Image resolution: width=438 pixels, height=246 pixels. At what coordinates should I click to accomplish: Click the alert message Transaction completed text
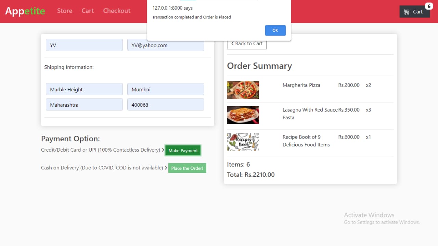point(192,17)
